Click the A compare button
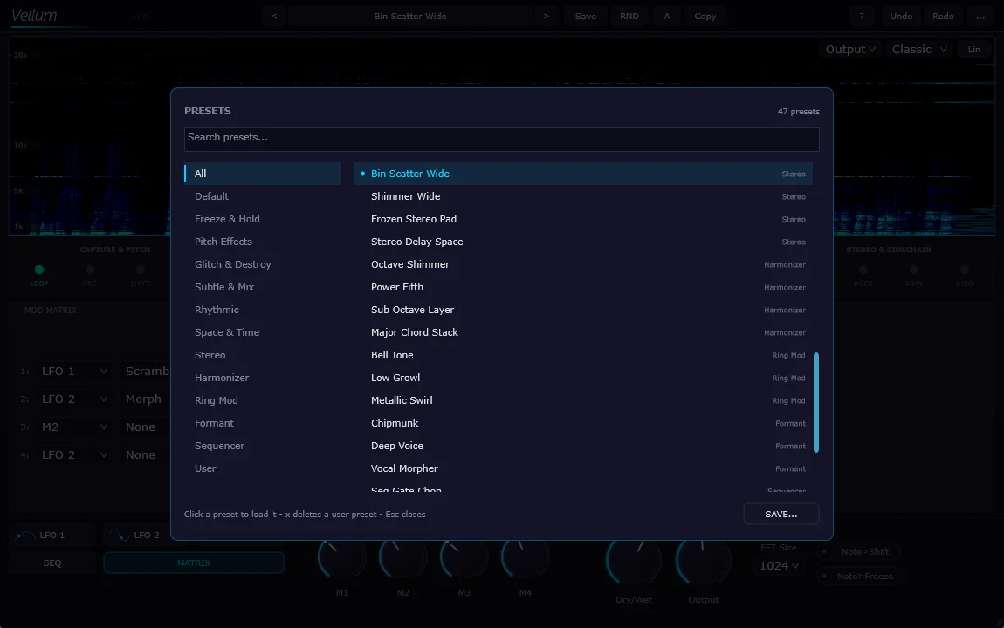This screenshot has width=1004, height=628. click(666, 16)
